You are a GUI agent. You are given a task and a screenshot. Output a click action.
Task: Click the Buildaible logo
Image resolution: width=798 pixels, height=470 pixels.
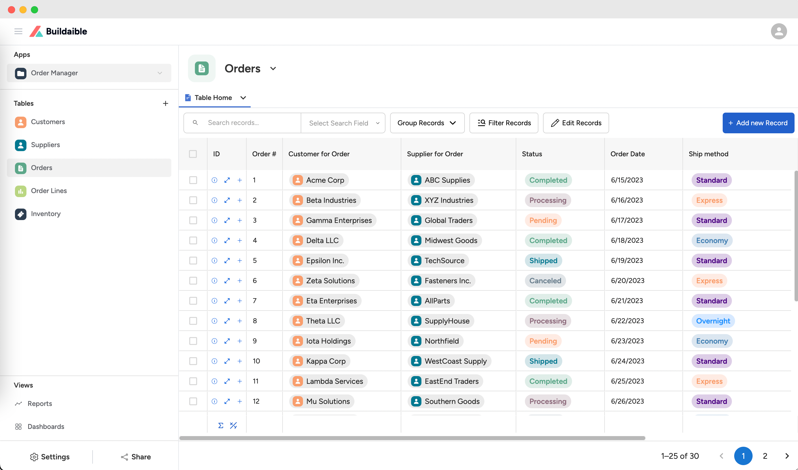coord(58,31)
